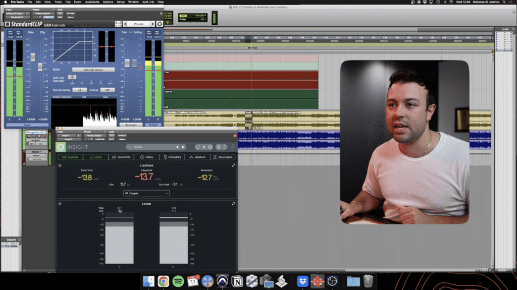The image size is (517, 290).
Task: Open the Trash in the Dock
Action: point(368,281)
